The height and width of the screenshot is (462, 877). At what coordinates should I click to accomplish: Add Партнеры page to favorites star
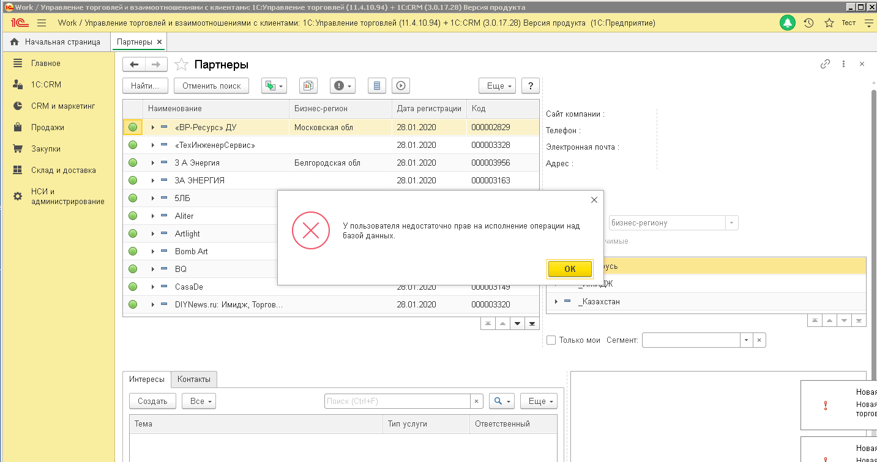pos(181,65)
